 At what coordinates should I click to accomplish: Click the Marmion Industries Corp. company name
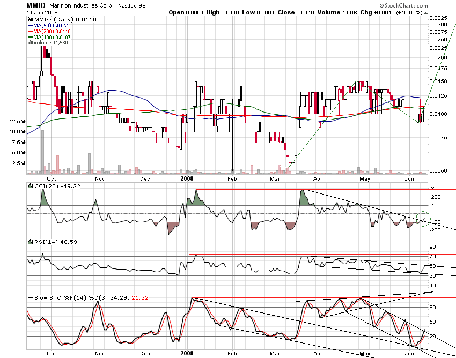pos(82,6)
